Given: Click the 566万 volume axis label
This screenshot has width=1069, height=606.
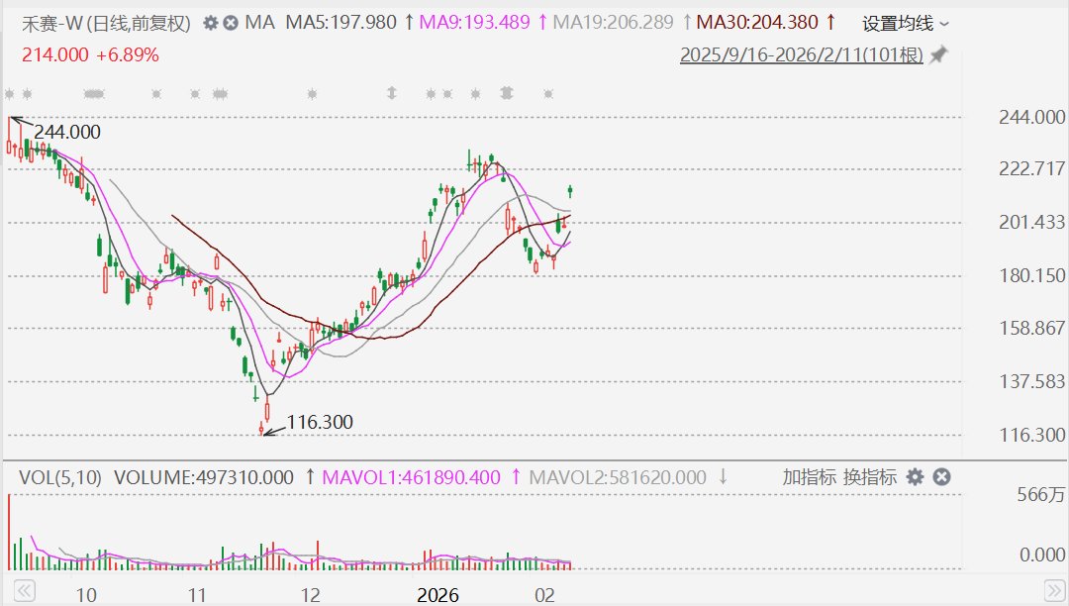Looking at the screenshot, I should point(1041,494).
